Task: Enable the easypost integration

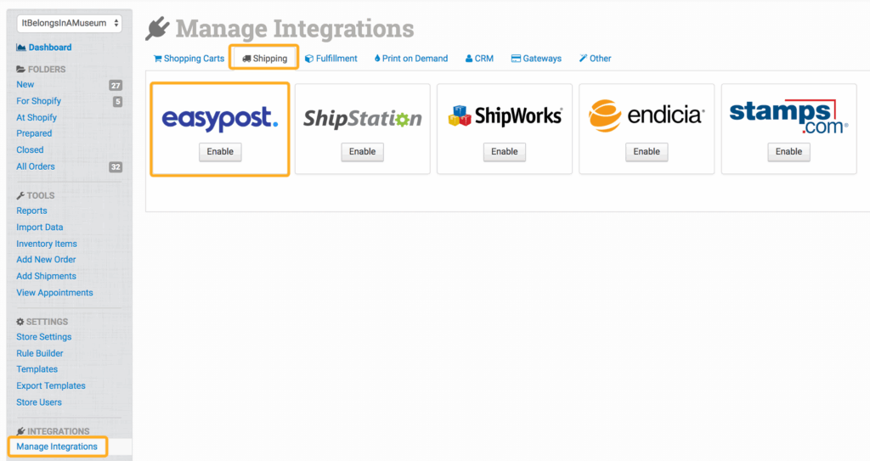Action: [x=220, y=152]
